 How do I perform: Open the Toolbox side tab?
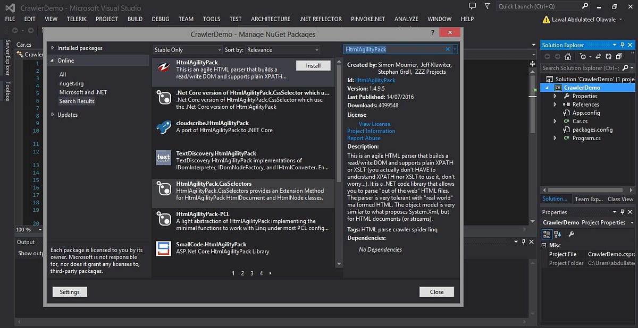pos(7,91)
